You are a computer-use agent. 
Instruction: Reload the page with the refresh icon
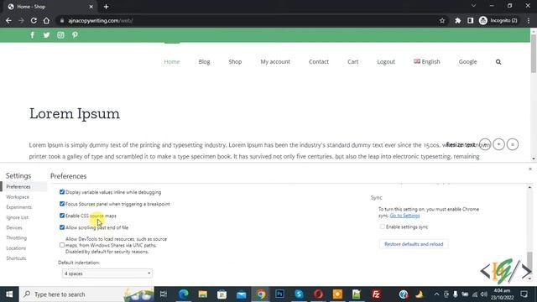pyautogui.click(x=34, y=20)
